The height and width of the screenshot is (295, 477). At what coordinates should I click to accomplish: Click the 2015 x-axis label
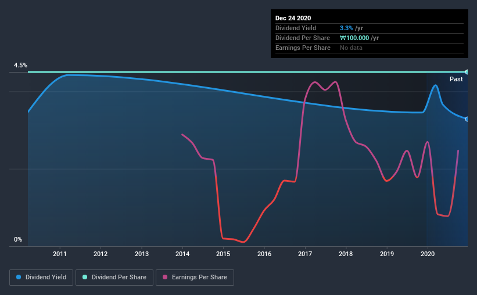coord(223,254)
